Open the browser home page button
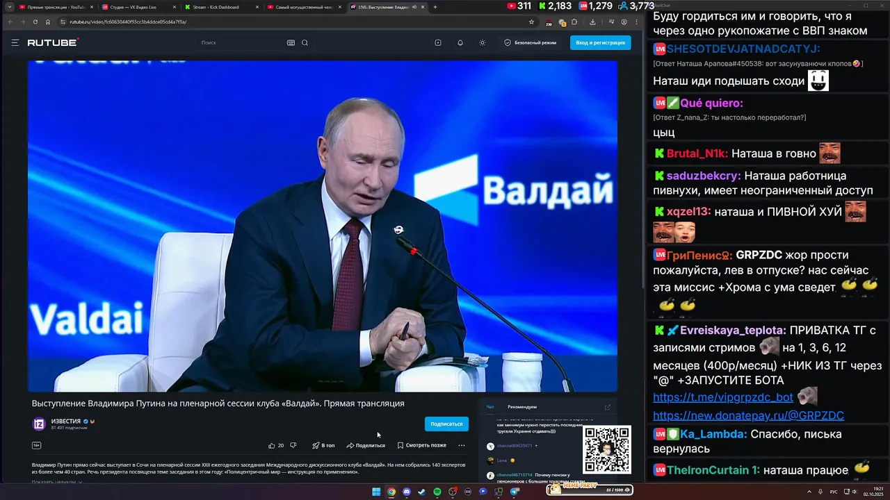The width and height of the screenshot is (890, 500). 48,22
